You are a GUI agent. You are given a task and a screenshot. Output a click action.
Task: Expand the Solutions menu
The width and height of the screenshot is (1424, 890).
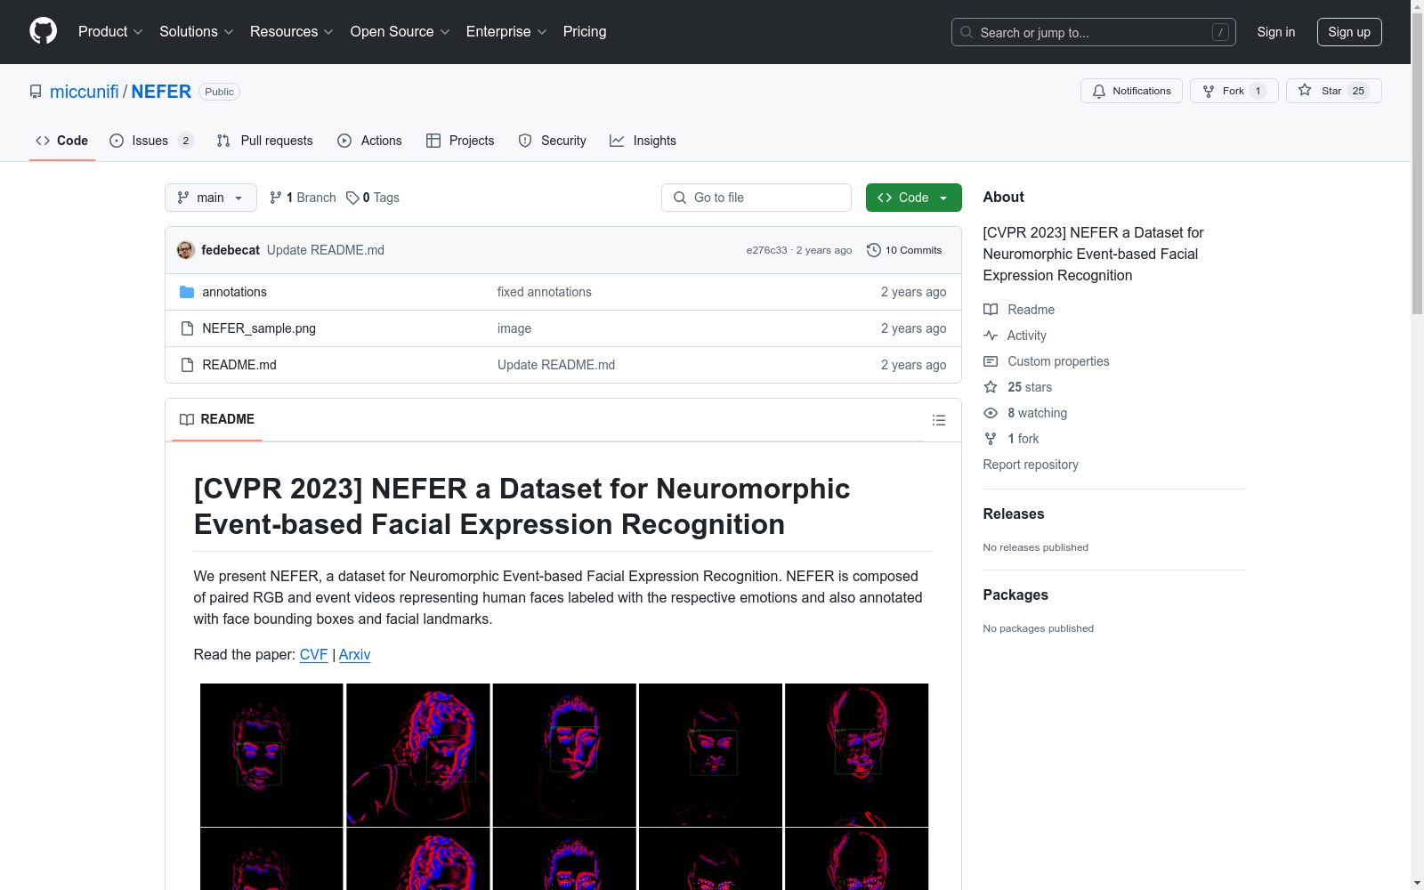pos(197,31)
